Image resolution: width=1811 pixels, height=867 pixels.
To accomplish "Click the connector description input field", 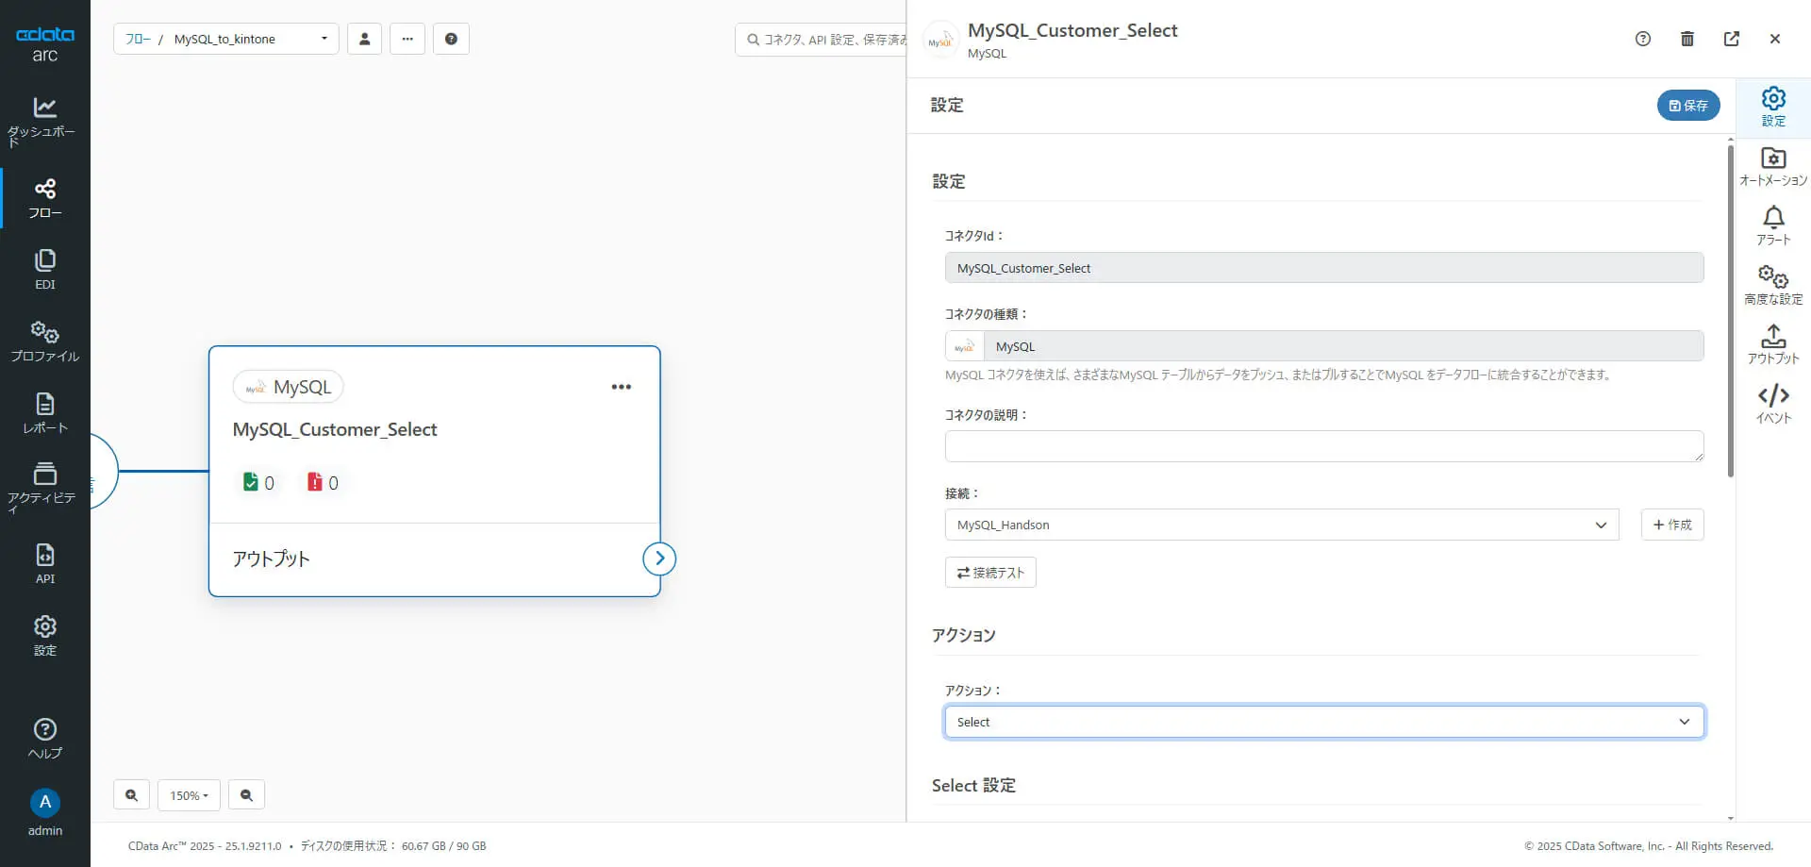I will tap(1323, 446).
